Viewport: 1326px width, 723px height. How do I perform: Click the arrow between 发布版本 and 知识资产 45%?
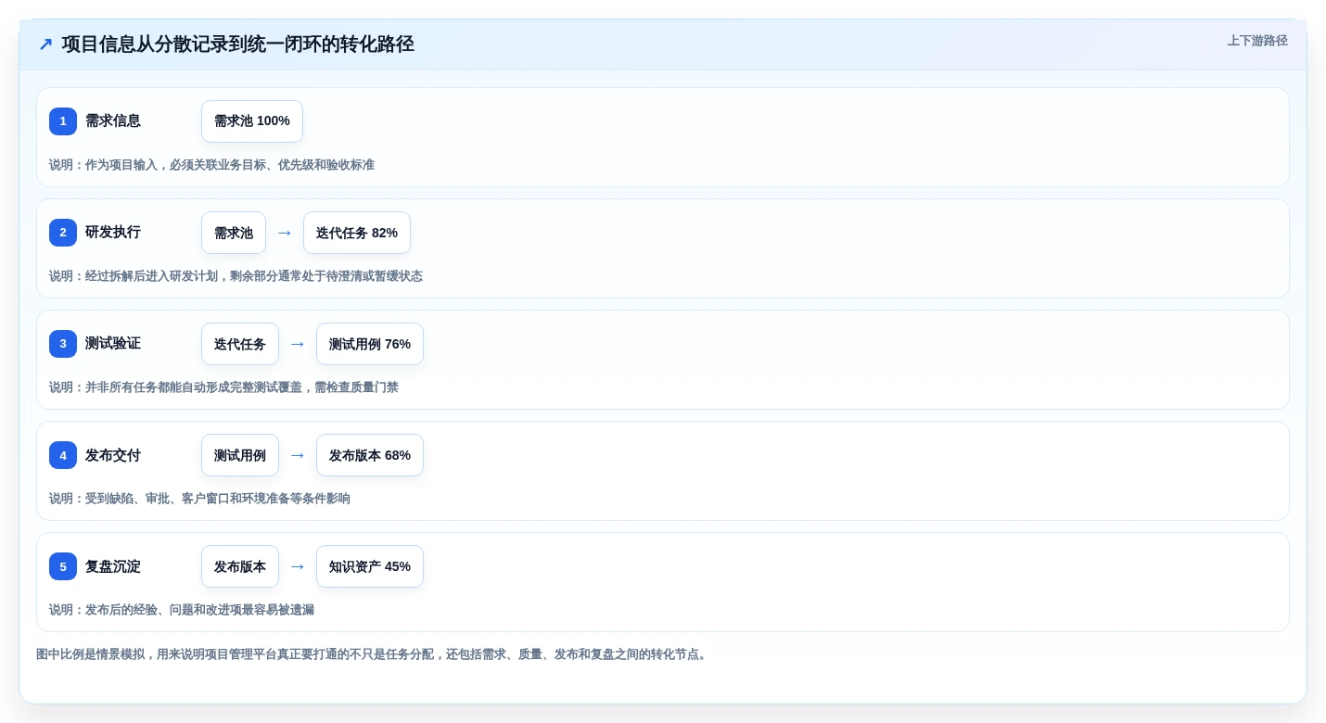298,566
